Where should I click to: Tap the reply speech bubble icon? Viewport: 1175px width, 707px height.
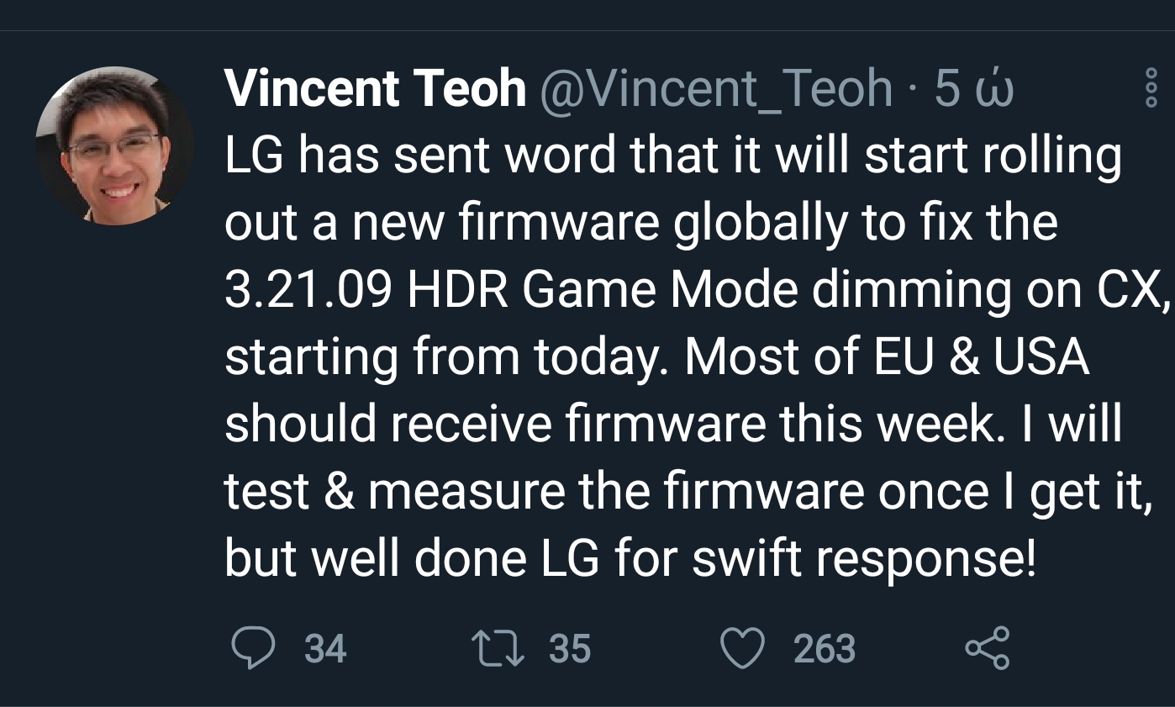pyautogui.click(x=252, y=648)
